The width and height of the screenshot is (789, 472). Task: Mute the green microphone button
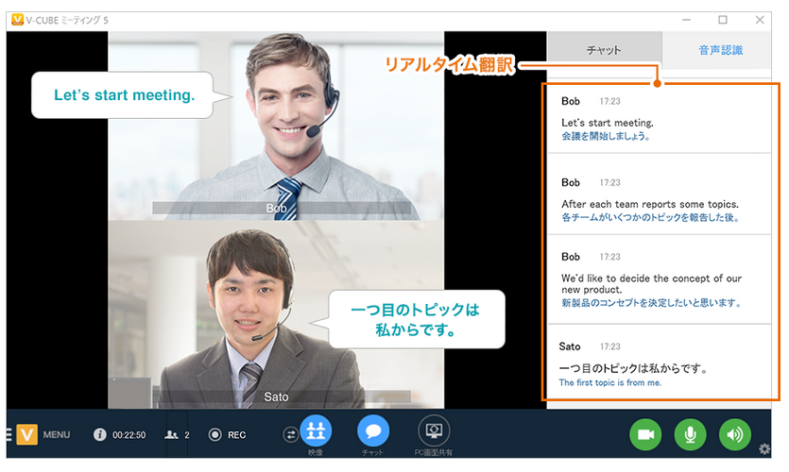coord(690,434)
